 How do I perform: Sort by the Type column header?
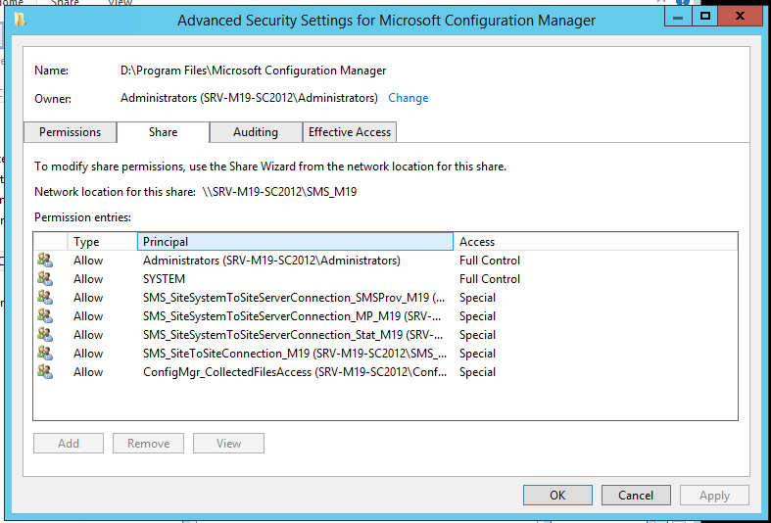102,242
